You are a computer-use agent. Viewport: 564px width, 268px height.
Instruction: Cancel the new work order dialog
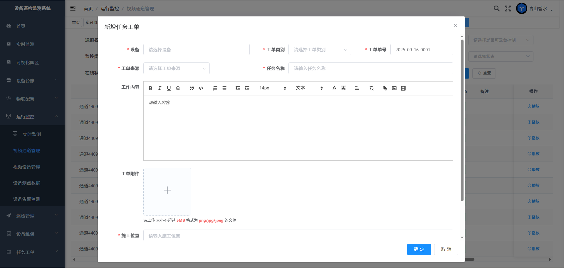click(446, 249)
